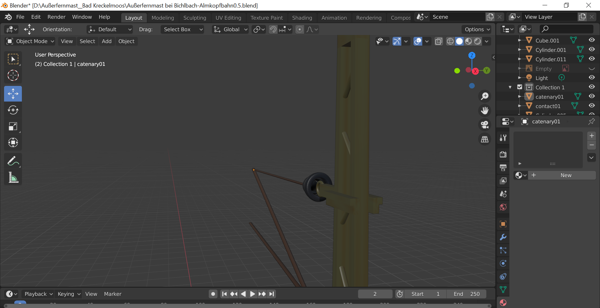Click New to add a material
The width and height of the screenshot is (600, 308).
(565, 175)
